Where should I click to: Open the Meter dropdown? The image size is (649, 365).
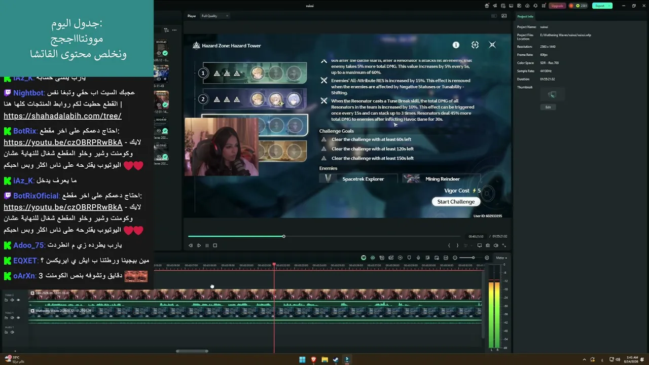501,258
